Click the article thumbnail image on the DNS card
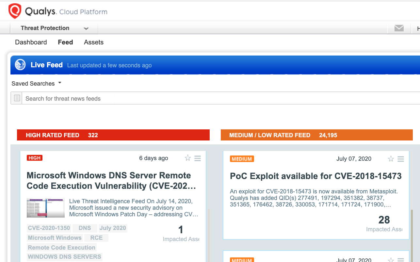 click(x=46, y=207)
